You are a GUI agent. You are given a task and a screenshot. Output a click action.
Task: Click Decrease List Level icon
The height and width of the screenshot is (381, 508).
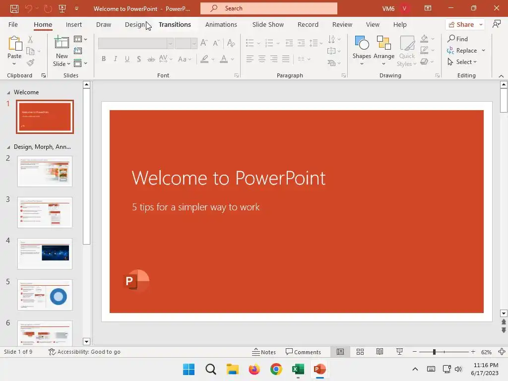[x=289, y=43]
